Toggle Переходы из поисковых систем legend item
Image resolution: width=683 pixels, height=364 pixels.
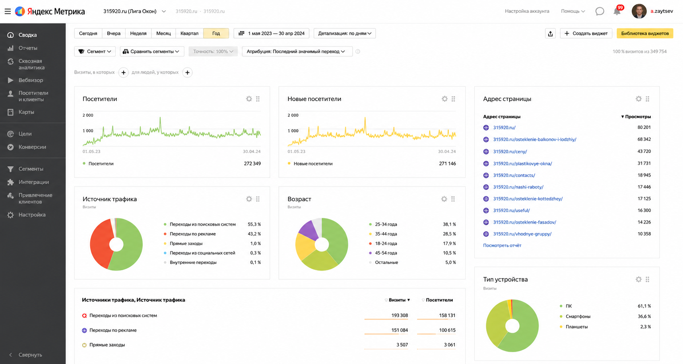200,224
